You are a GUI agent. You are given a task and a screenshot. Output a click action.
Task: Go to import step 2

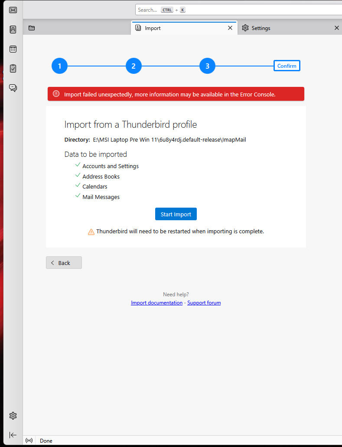(x=134, y=66)
